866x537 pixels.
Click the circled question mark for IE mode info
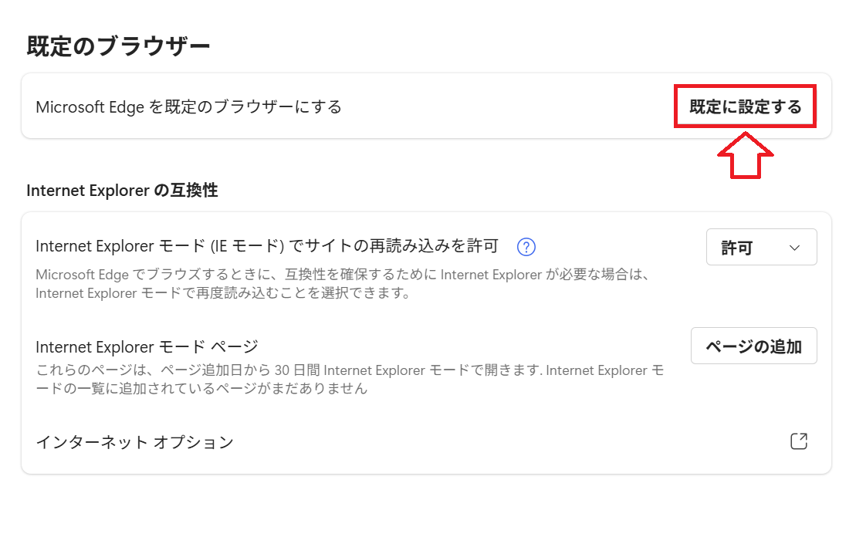[526, 247]
